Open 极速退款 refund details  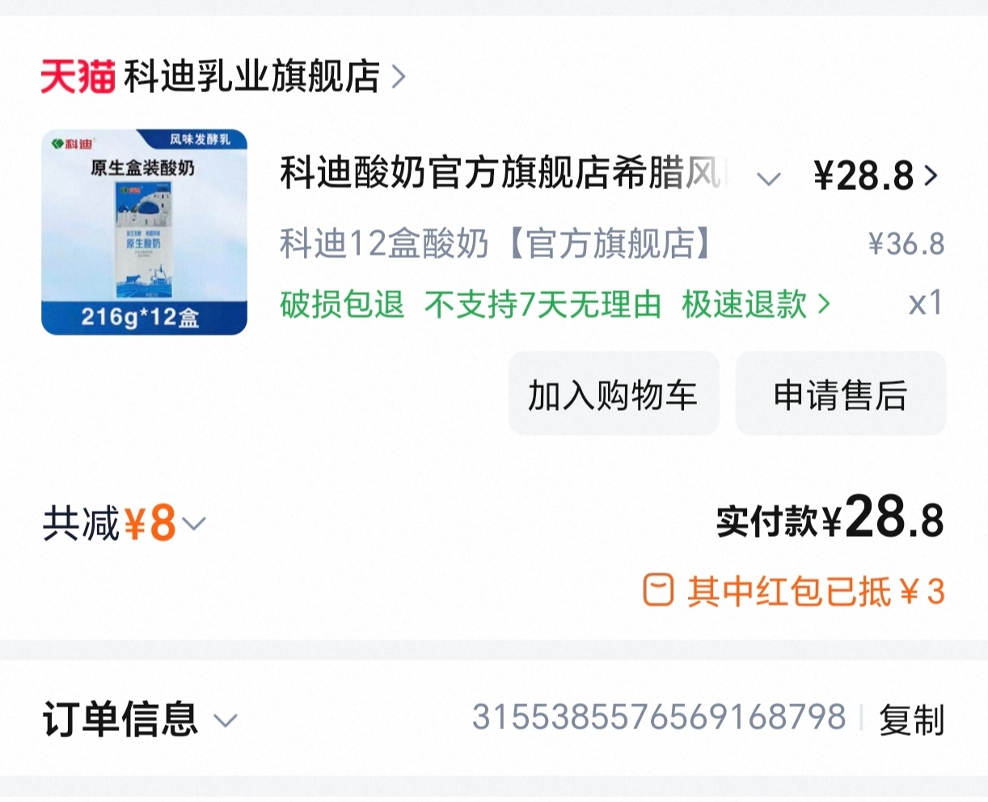744,305
